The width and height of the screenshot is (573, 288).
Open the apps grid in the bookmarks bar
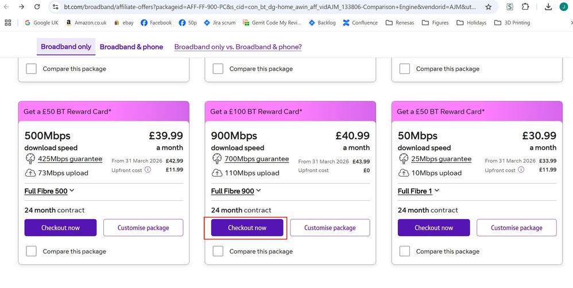tap(7, 23)
